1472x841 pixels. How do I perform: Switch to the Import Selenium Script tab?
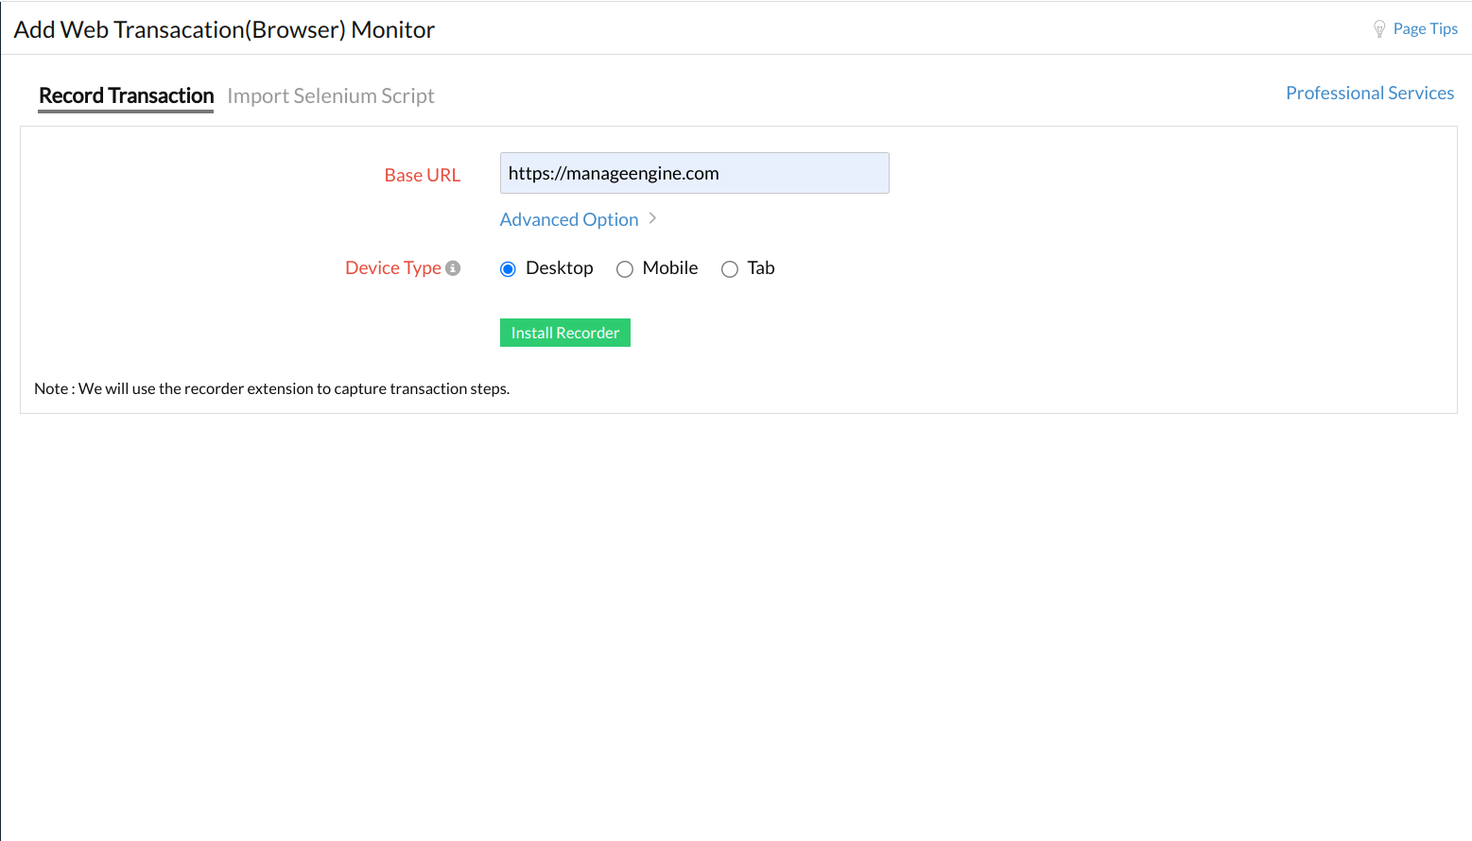[x=331, y=95]
